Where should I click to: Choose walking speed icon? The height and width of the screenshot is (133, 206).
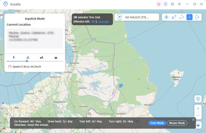click(x=14, y=57)
